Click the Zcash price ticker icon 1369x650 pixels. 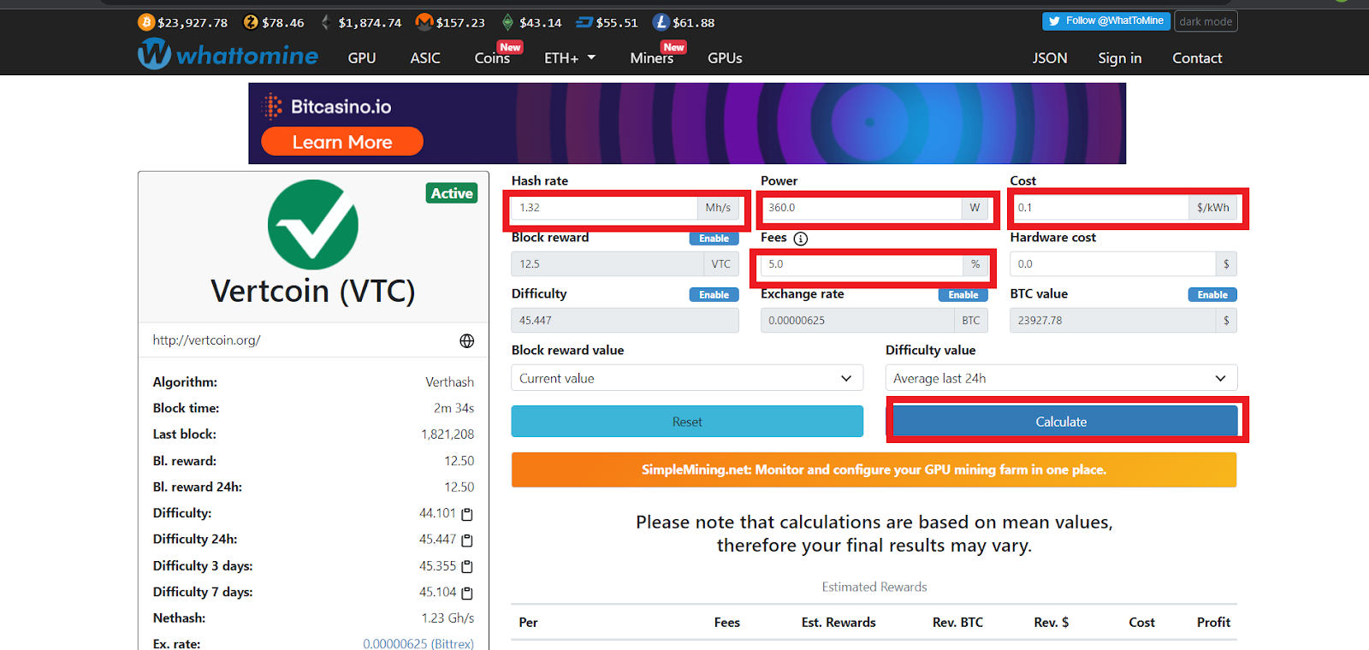[x=251, y=22]
